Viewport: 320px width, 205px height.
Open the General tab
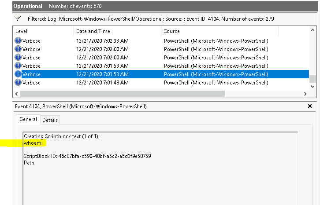point(28,119)
